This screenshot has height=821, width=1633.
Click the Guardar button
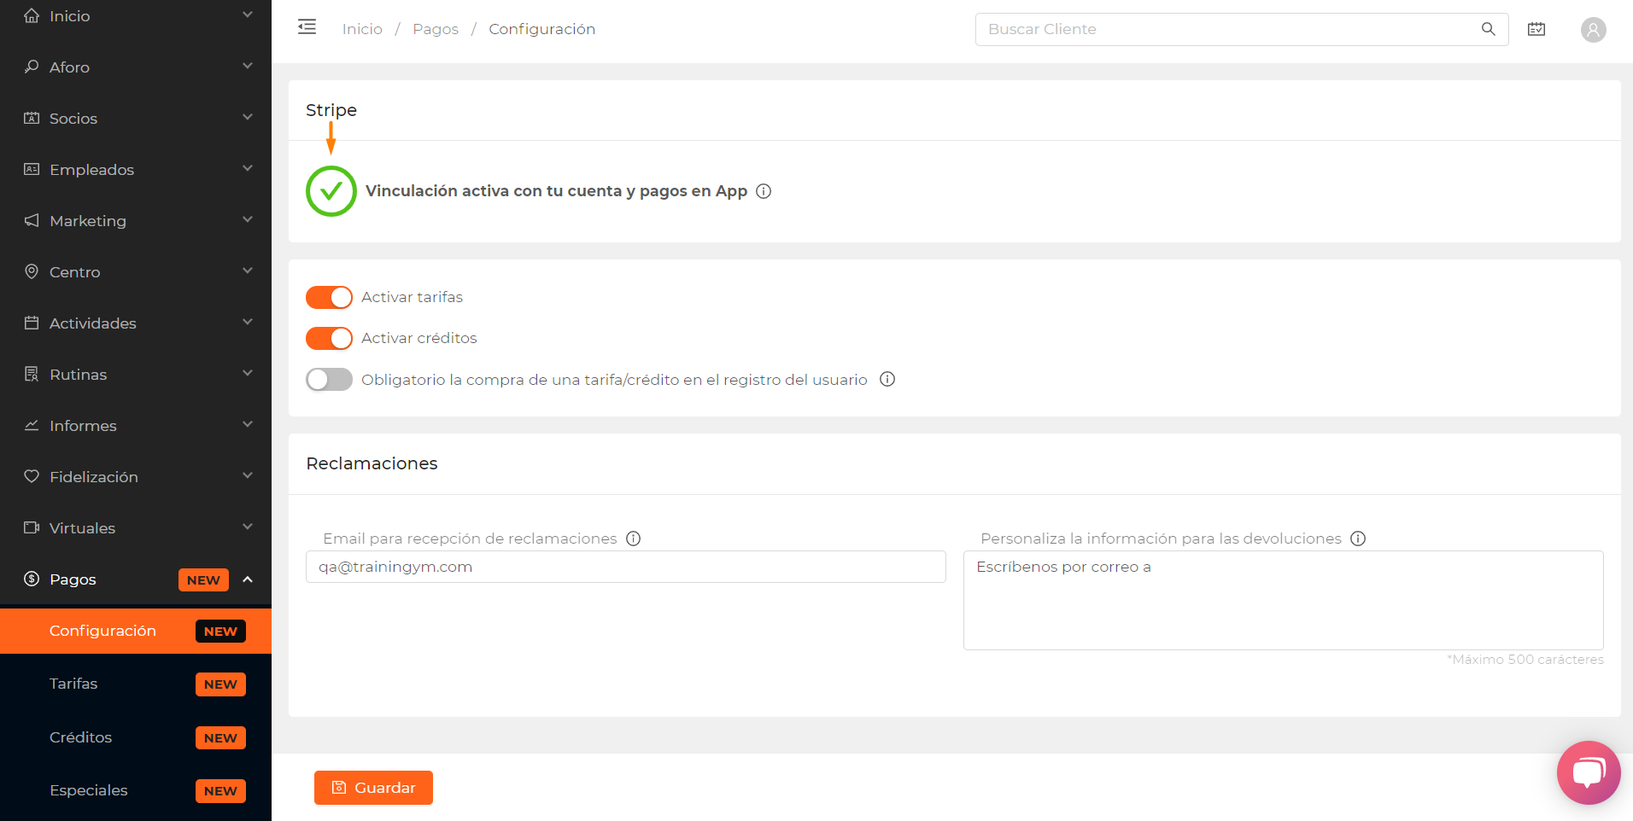pyautogui.click(x=373, y=788)
